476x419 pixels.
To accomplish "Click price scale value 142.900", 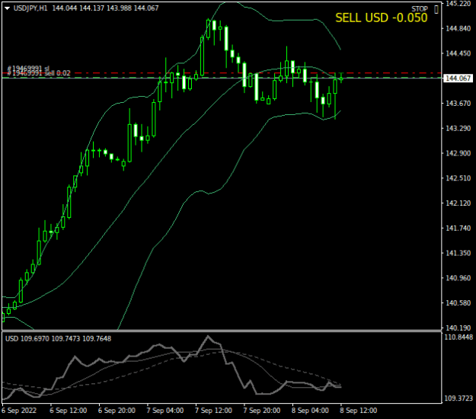I will (458, 153).
